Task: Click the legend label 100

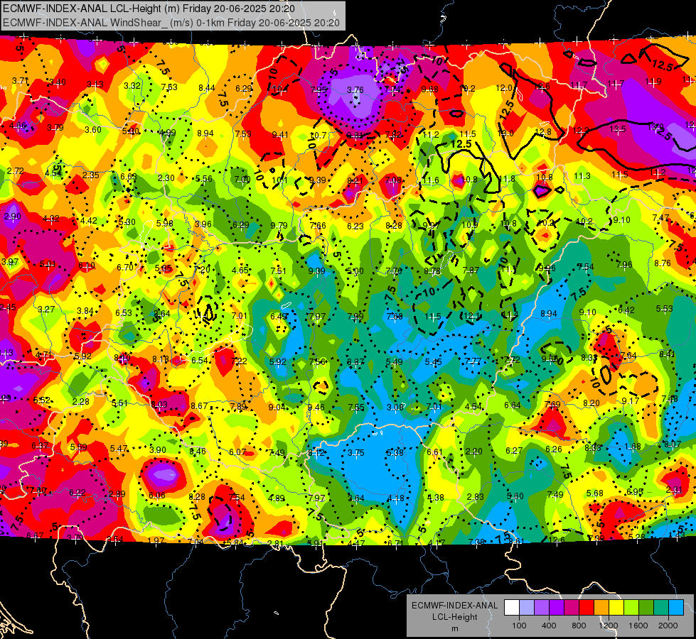Action: (519, 626)
